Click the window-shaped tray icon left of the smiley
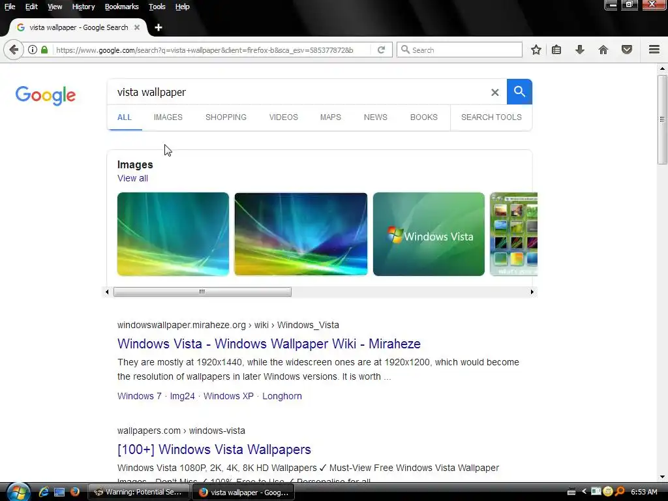The width and height of the screenshot is (668, 501). point(596,492)
